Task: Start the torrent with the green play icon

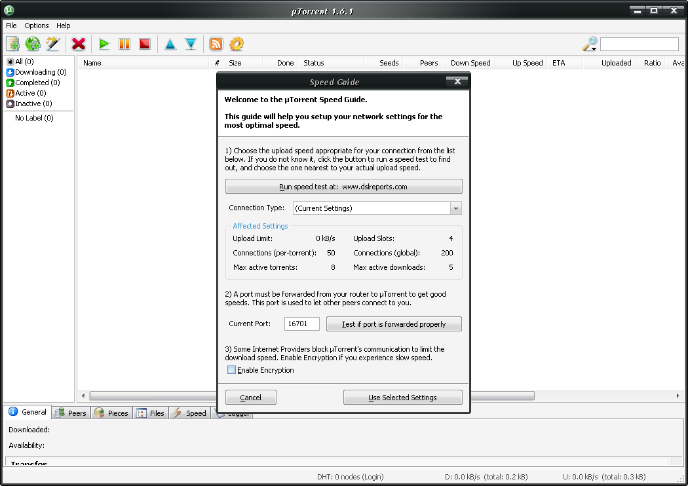Action: [x=104, y=44]
